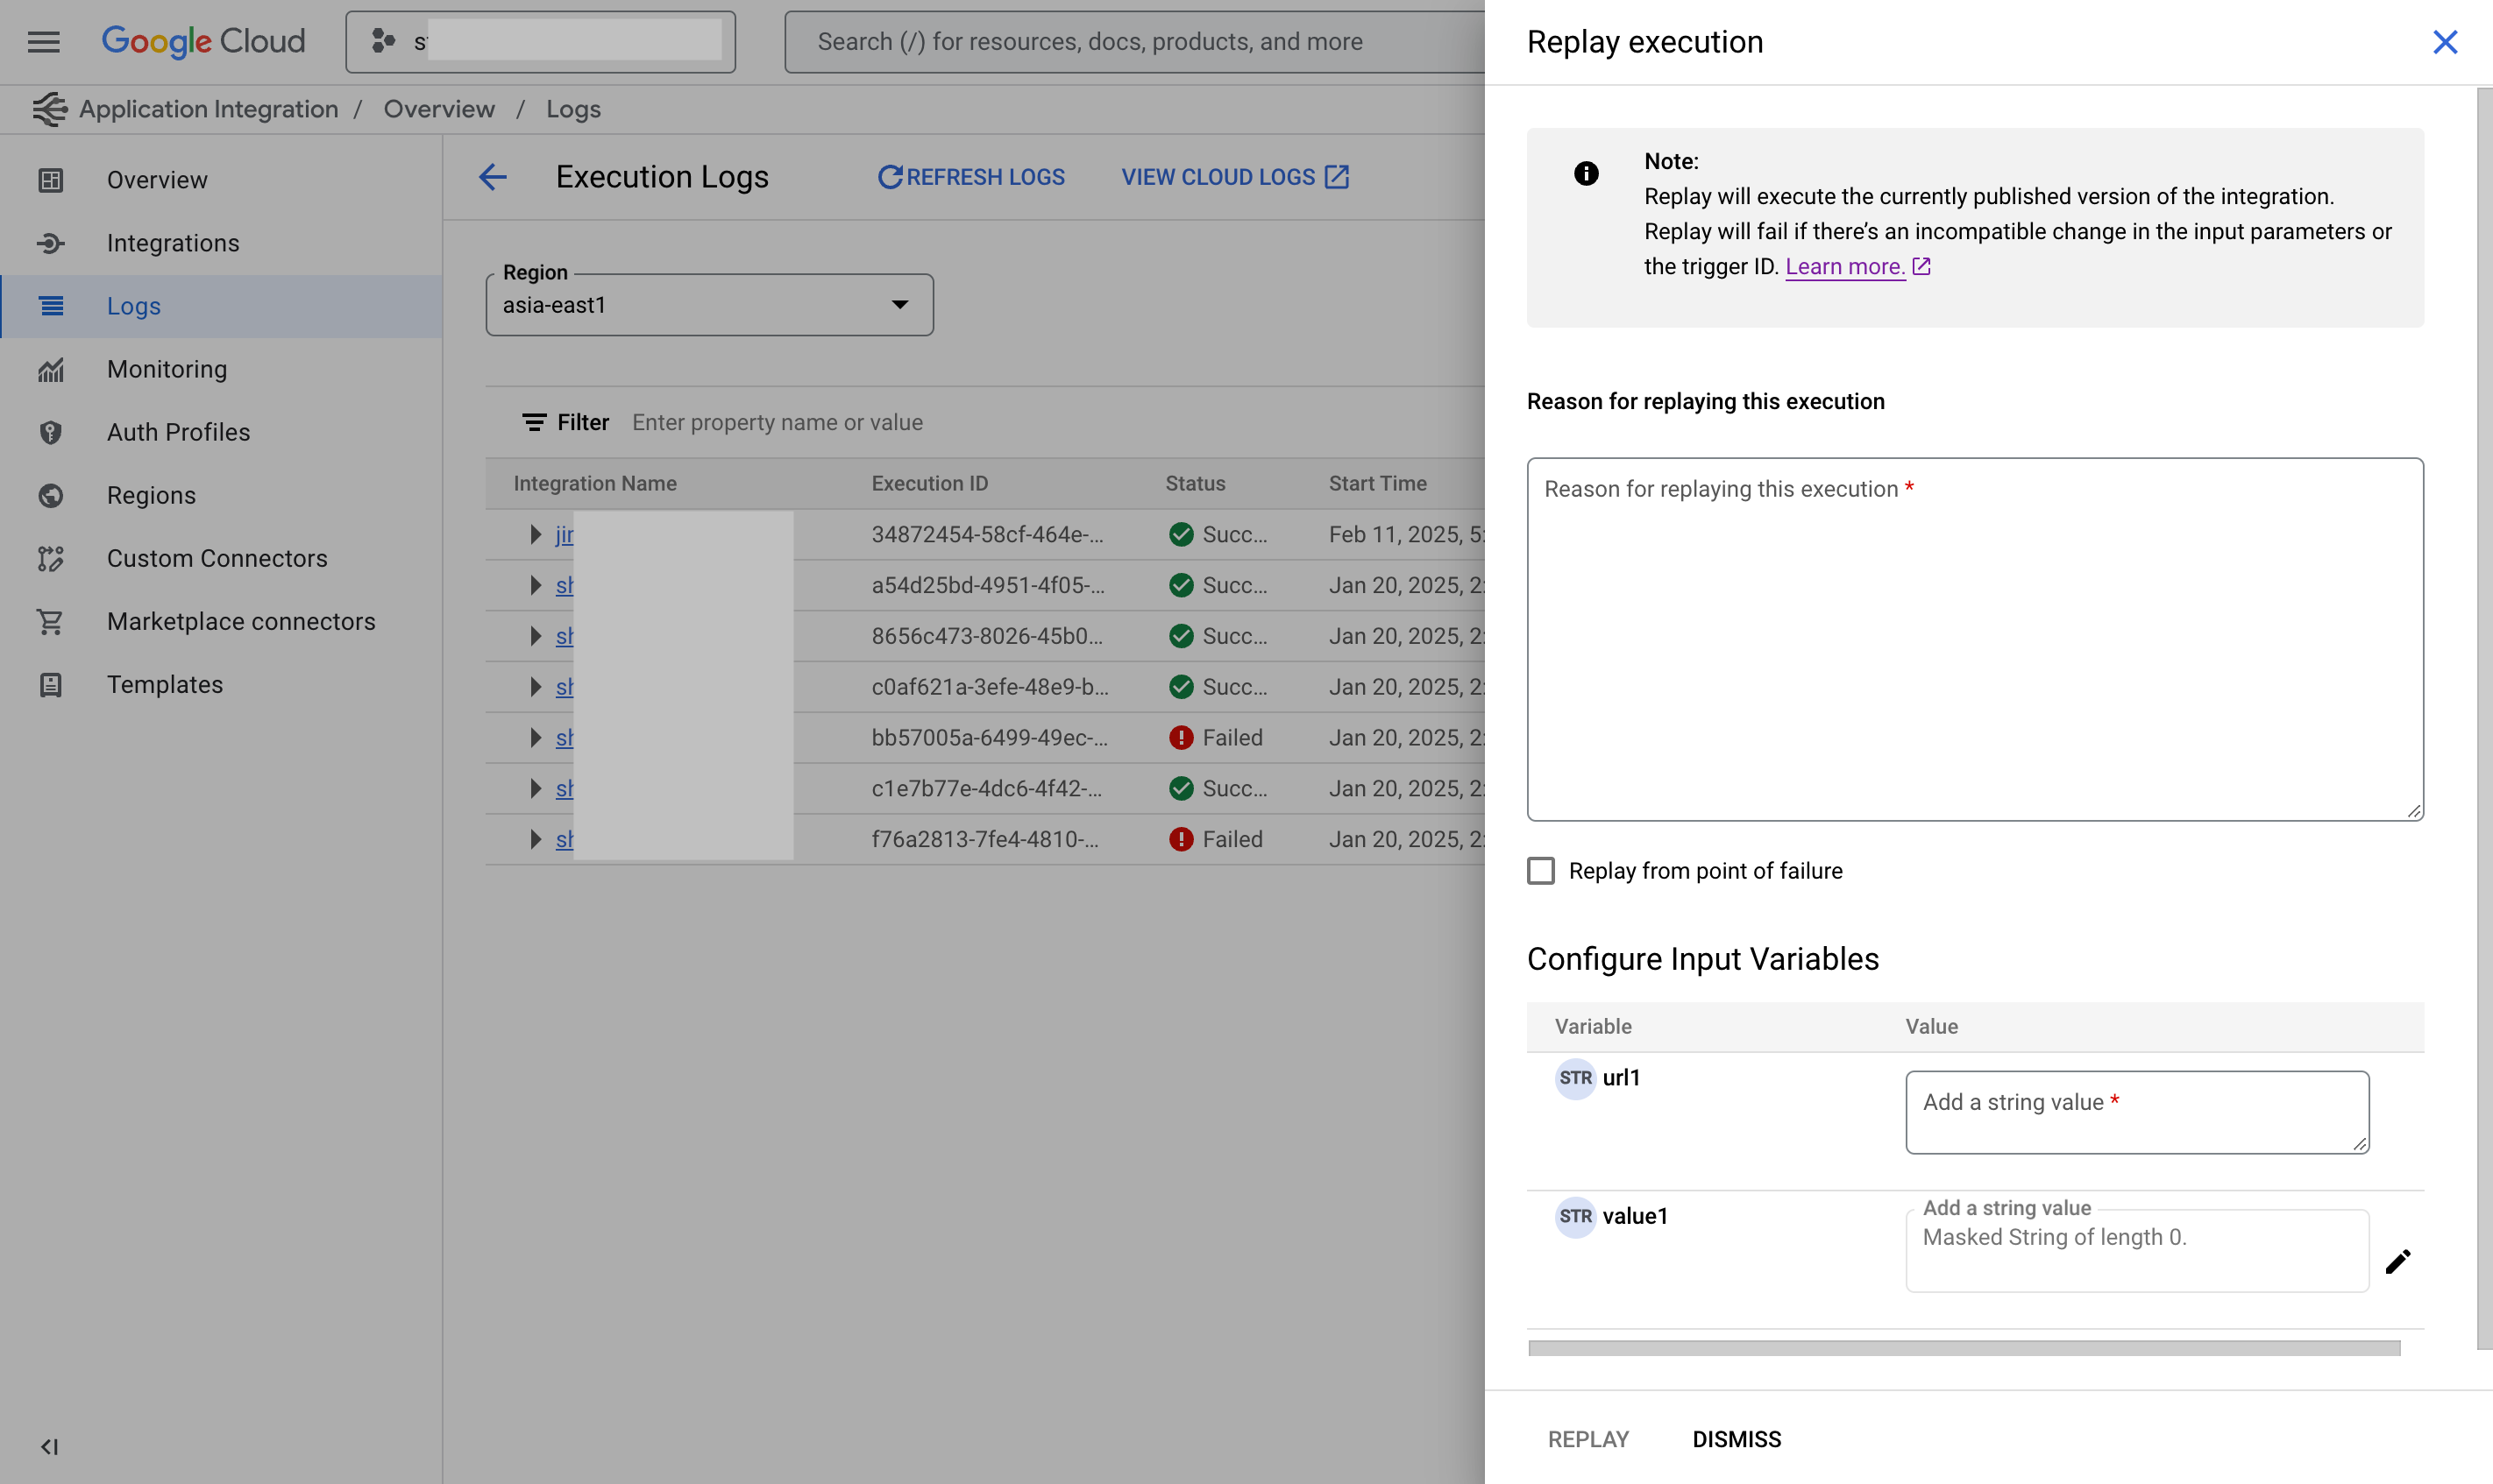This screenshot has width=2493, height=1484.
Task: Close the Replay execution panel
Action: (x=2444, y=42)
